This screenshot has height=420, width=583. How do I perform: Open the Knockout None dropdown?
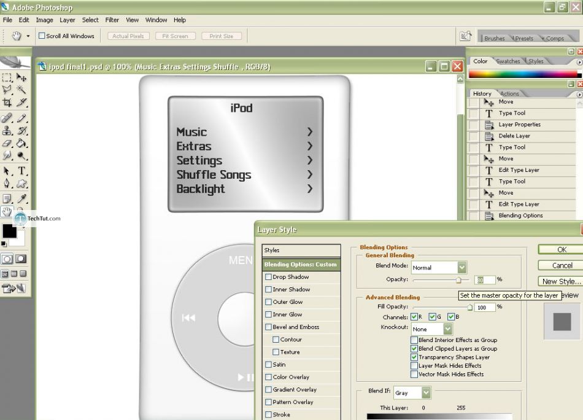pyautogui.click(x=447, y=329)
